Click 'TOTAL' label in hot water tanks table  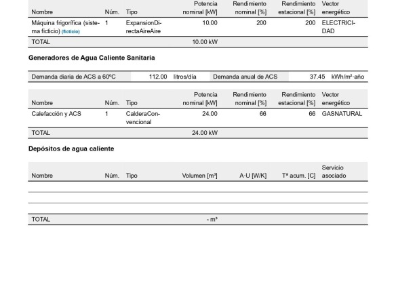(41, 220)
